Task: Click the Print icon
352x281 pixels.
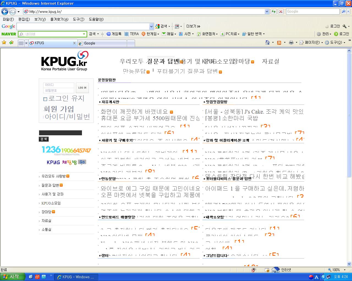Action: pos(291,43)
